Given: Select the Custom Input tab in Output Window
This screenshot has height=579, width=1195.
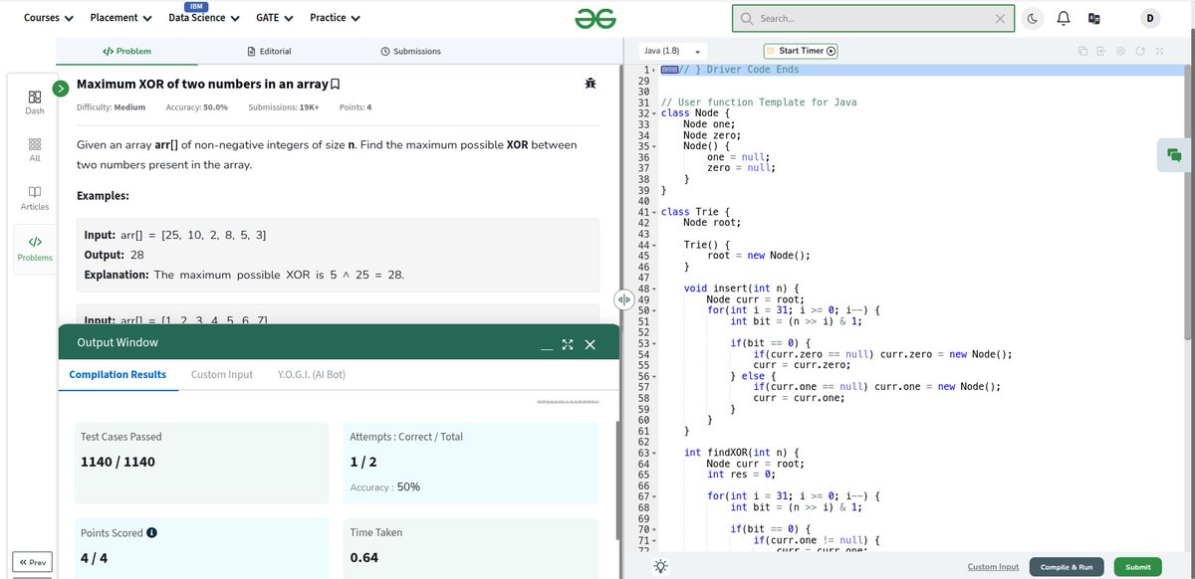Looking at the screenshot, I should pos(222,374).
